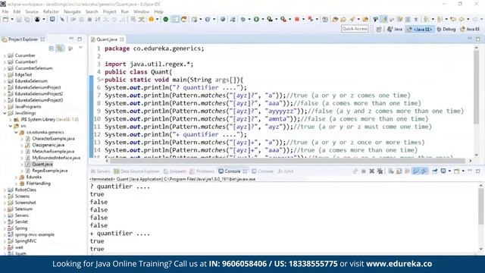
Task: Expand JRE System Library node
Action: pyautogui.click(x=11, y=120)
